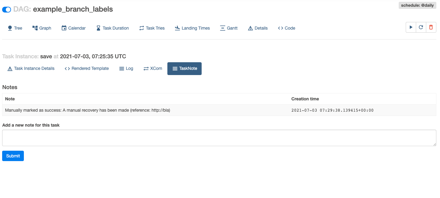440x198 pixels.
Task: Click the 'Note' column header
Action: click(10, 99)
